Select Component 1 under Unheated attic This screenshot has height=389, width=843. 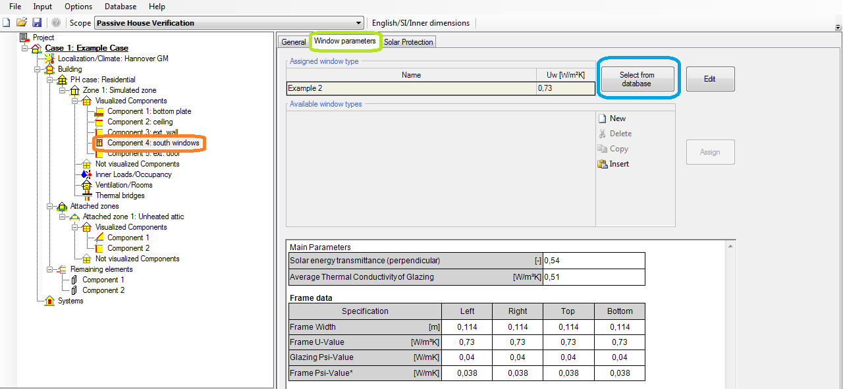128,238
